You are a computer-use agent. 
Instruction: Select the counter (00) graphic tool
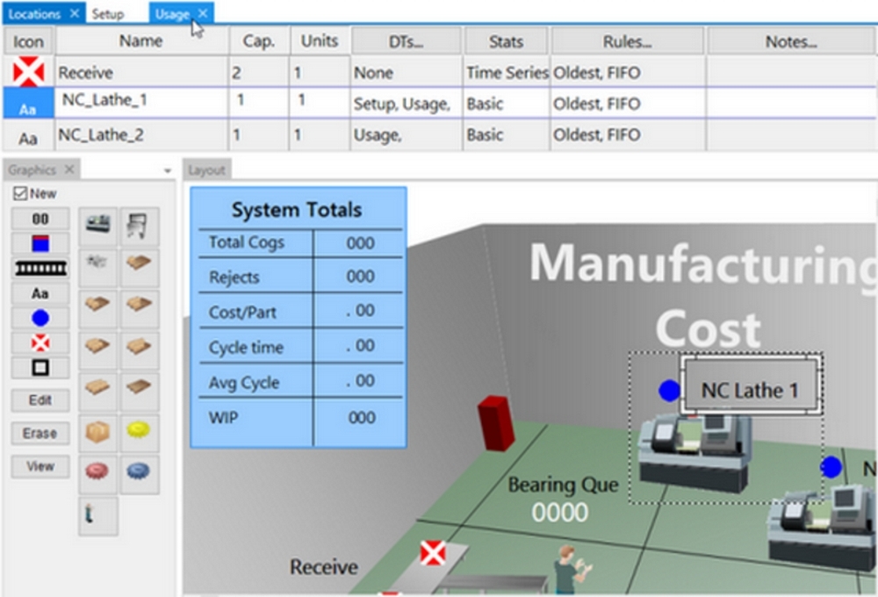pos(40,219)
